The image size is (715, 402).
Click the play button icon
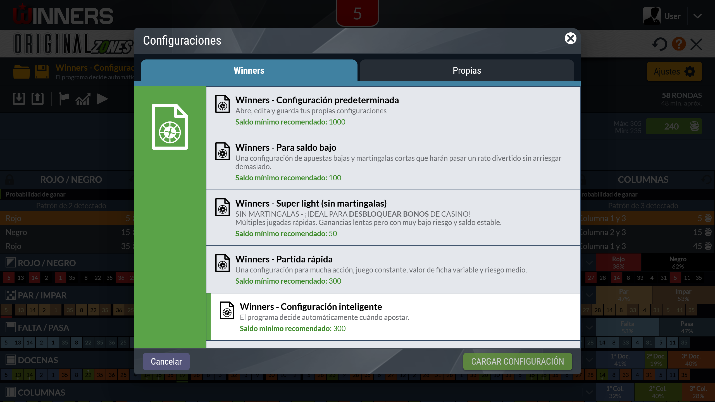(x=102, y=99)
